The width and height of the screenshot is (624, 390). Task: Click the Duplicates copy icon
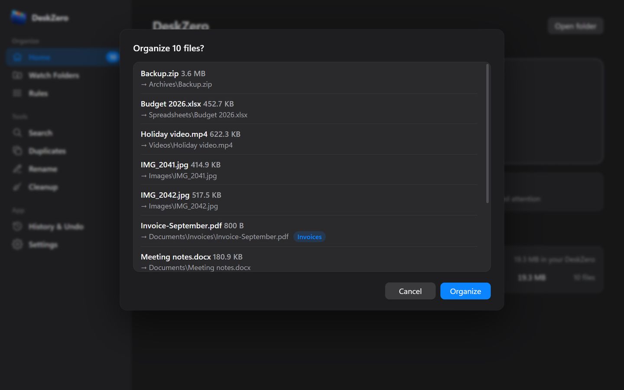point(17,151)
